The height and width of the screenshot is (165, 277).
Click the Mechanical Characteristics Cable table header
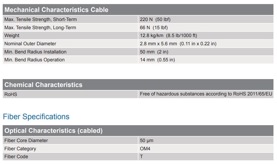tap(56, 10)
